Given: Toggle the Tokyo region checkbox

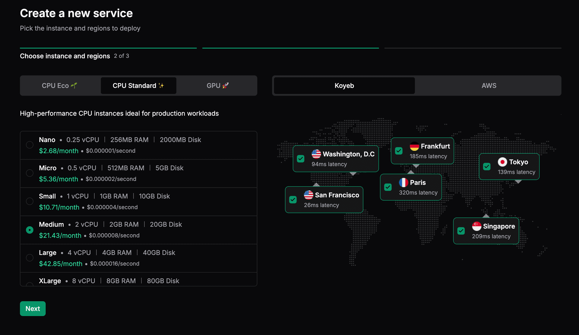Looking at the screenshot, I should (x=487, y=166).
